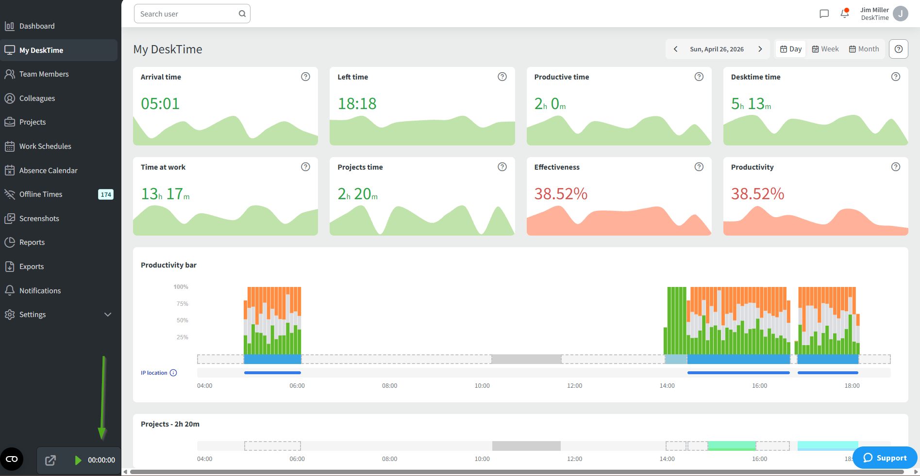Open the Jim Miller profile avatar

point(901,14)
